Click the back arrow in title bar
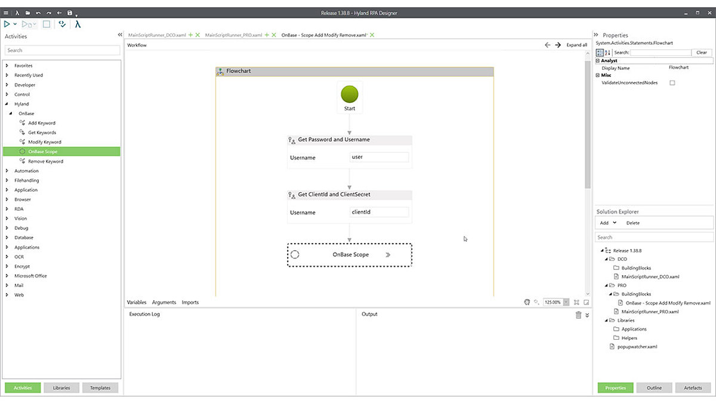The image size is (716, 403). (59, 13)
